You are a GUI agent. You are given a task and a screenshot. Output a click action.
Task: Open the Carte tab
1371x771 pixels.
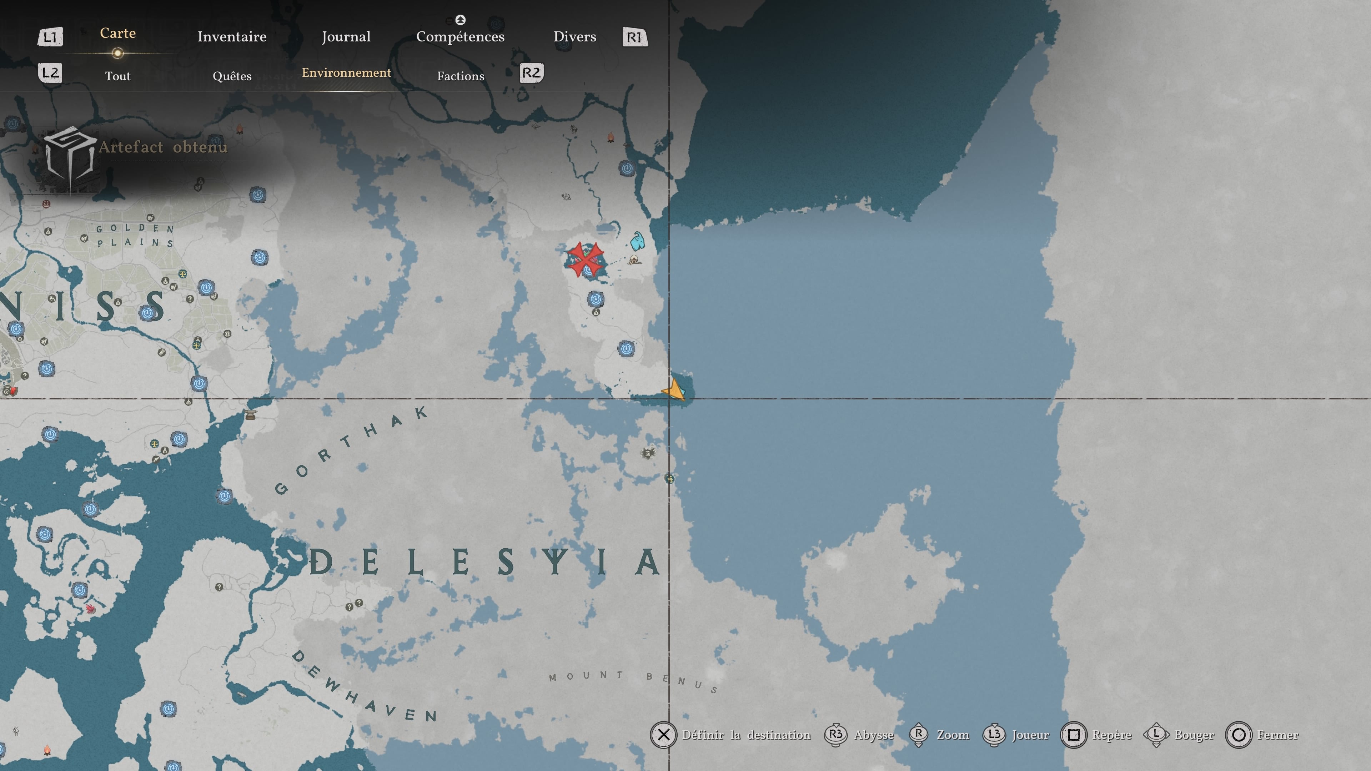click(x=117, y=33)
